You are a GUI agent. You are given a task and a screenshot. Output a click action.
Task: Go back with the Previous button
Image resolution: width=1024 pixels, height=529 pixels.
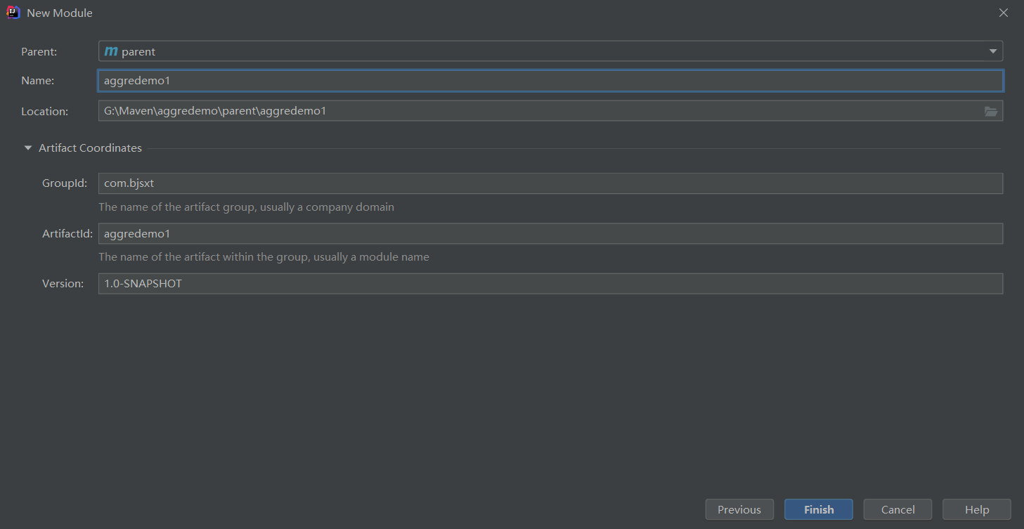(x=739, y=509)
